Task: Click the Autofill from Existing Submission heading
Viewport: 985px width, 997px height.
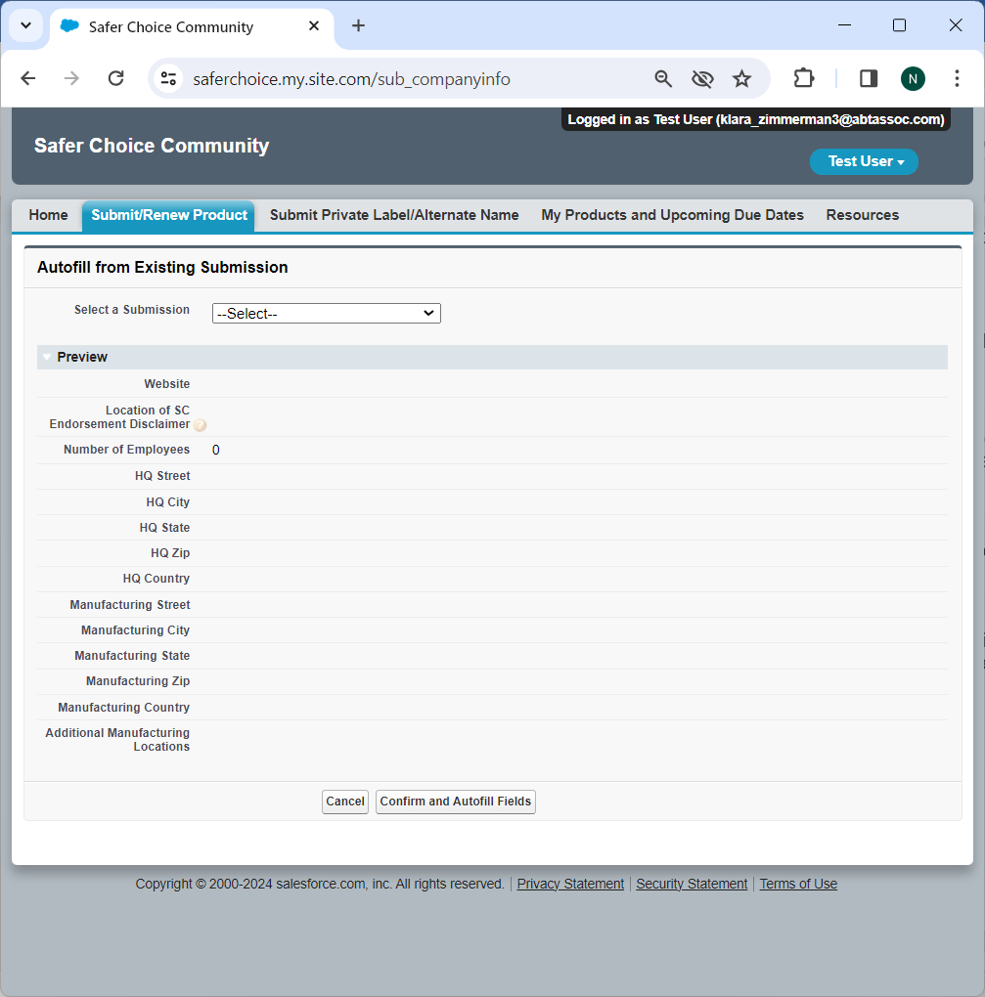Action: [162, 267]
